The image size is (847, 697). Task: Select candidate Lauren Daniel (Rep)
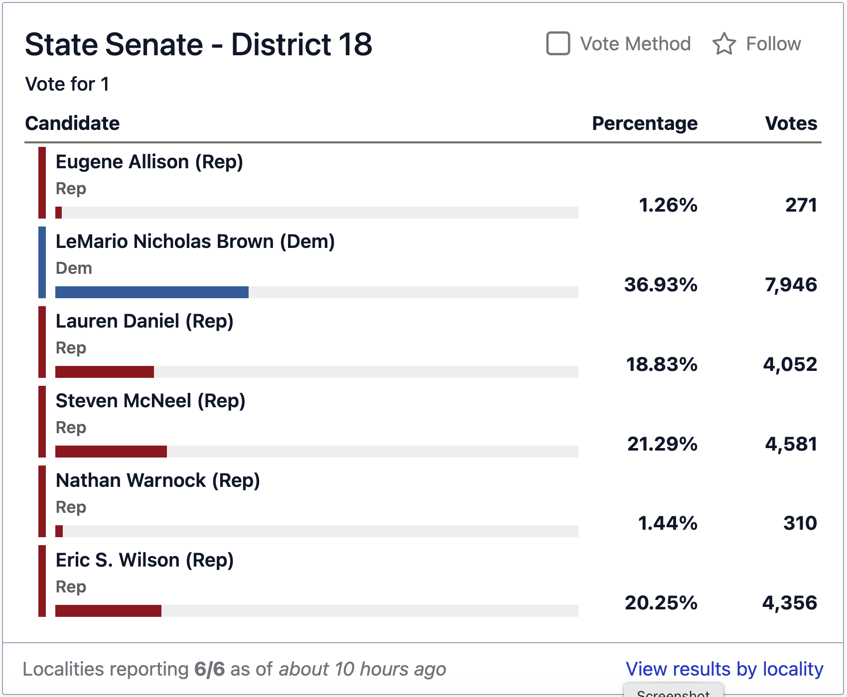tap(144, 321)
